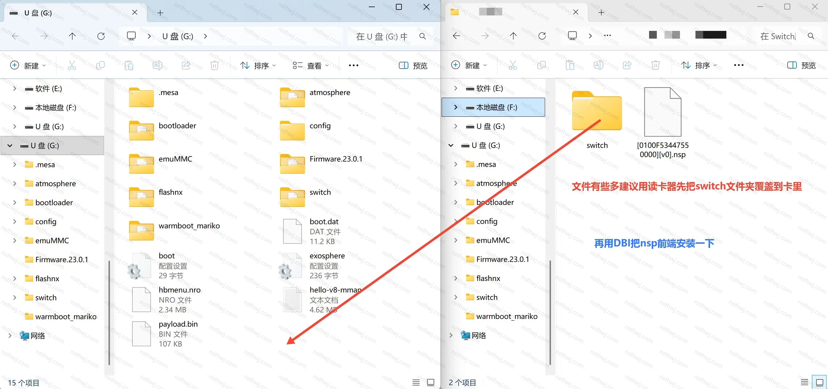Click Delete trash icon in right window
Viewport: 828px width, 389px height.
pos(655,66)
